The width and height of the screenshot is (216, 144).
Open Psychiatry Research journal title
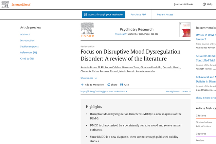tap(136, 29)
